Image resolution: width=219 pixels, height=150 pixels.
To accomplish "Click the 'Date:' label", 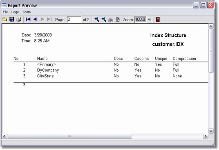I will pyautogui.click(x=26, y=35).
